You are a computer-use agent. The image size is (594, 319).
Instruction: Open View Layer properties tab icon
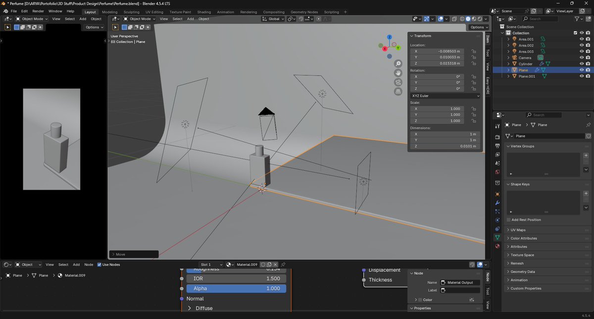point(497,155)
